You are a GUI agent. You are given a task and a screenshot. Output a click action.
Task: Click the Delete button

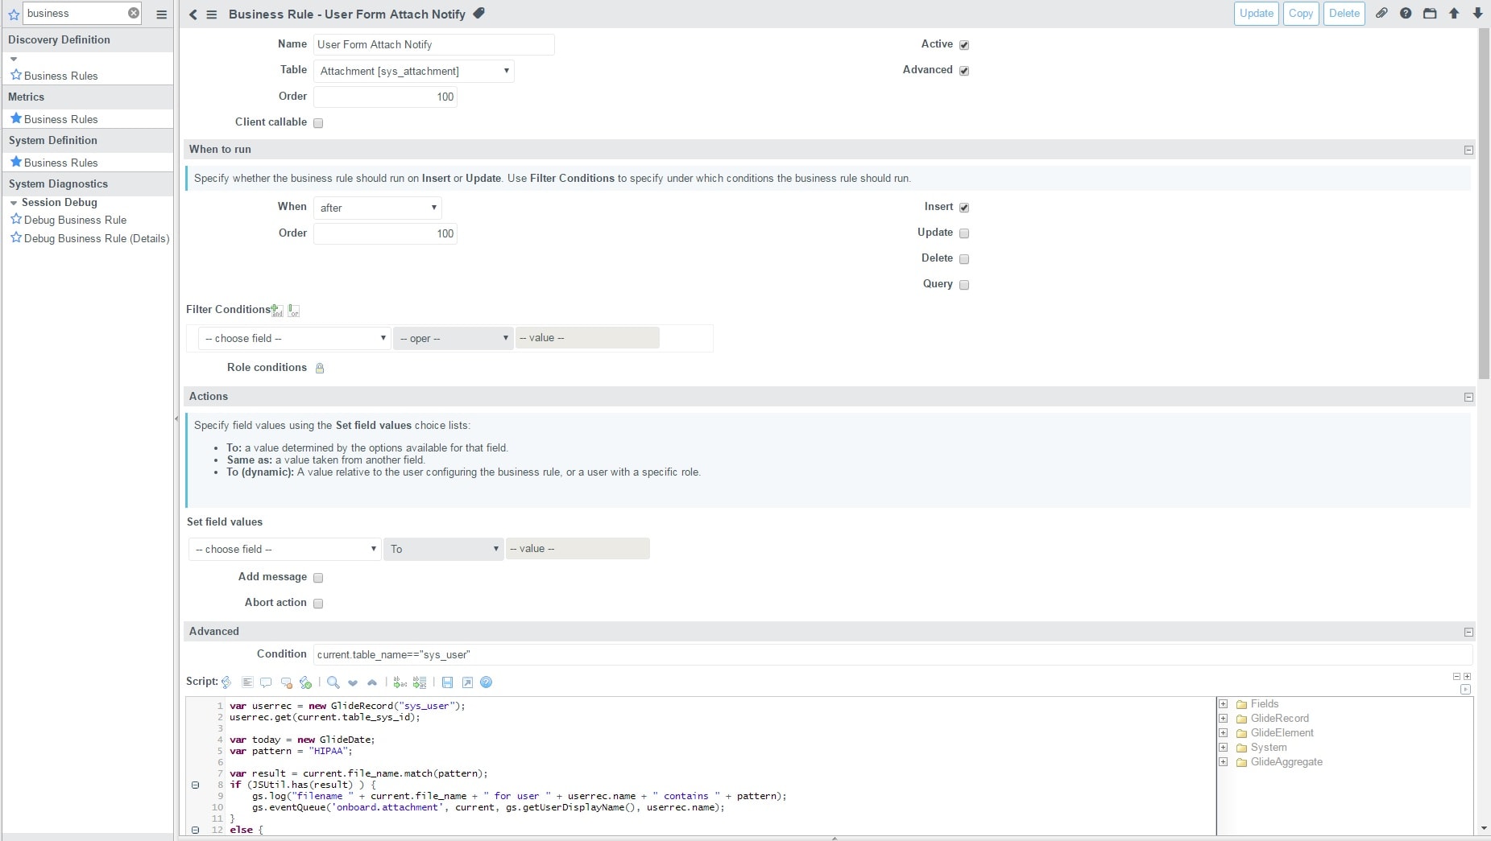(x=1344, y=14)
